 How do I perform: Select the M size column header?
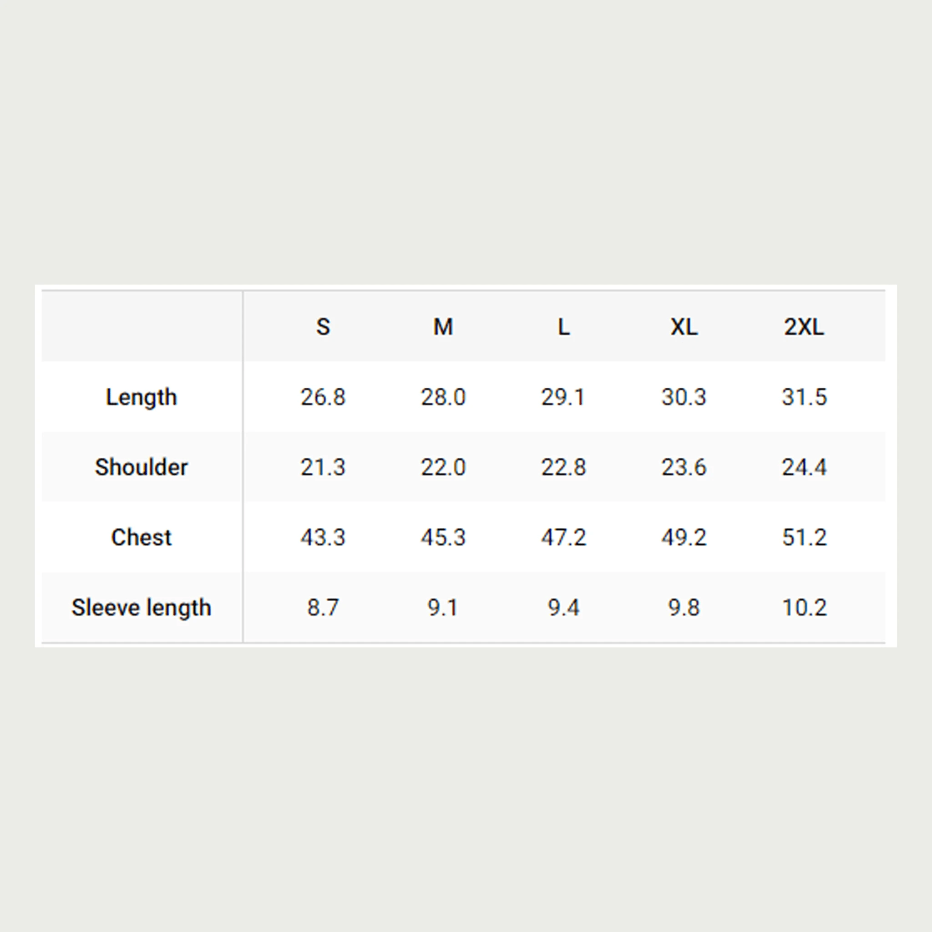[x=443, y=327]
